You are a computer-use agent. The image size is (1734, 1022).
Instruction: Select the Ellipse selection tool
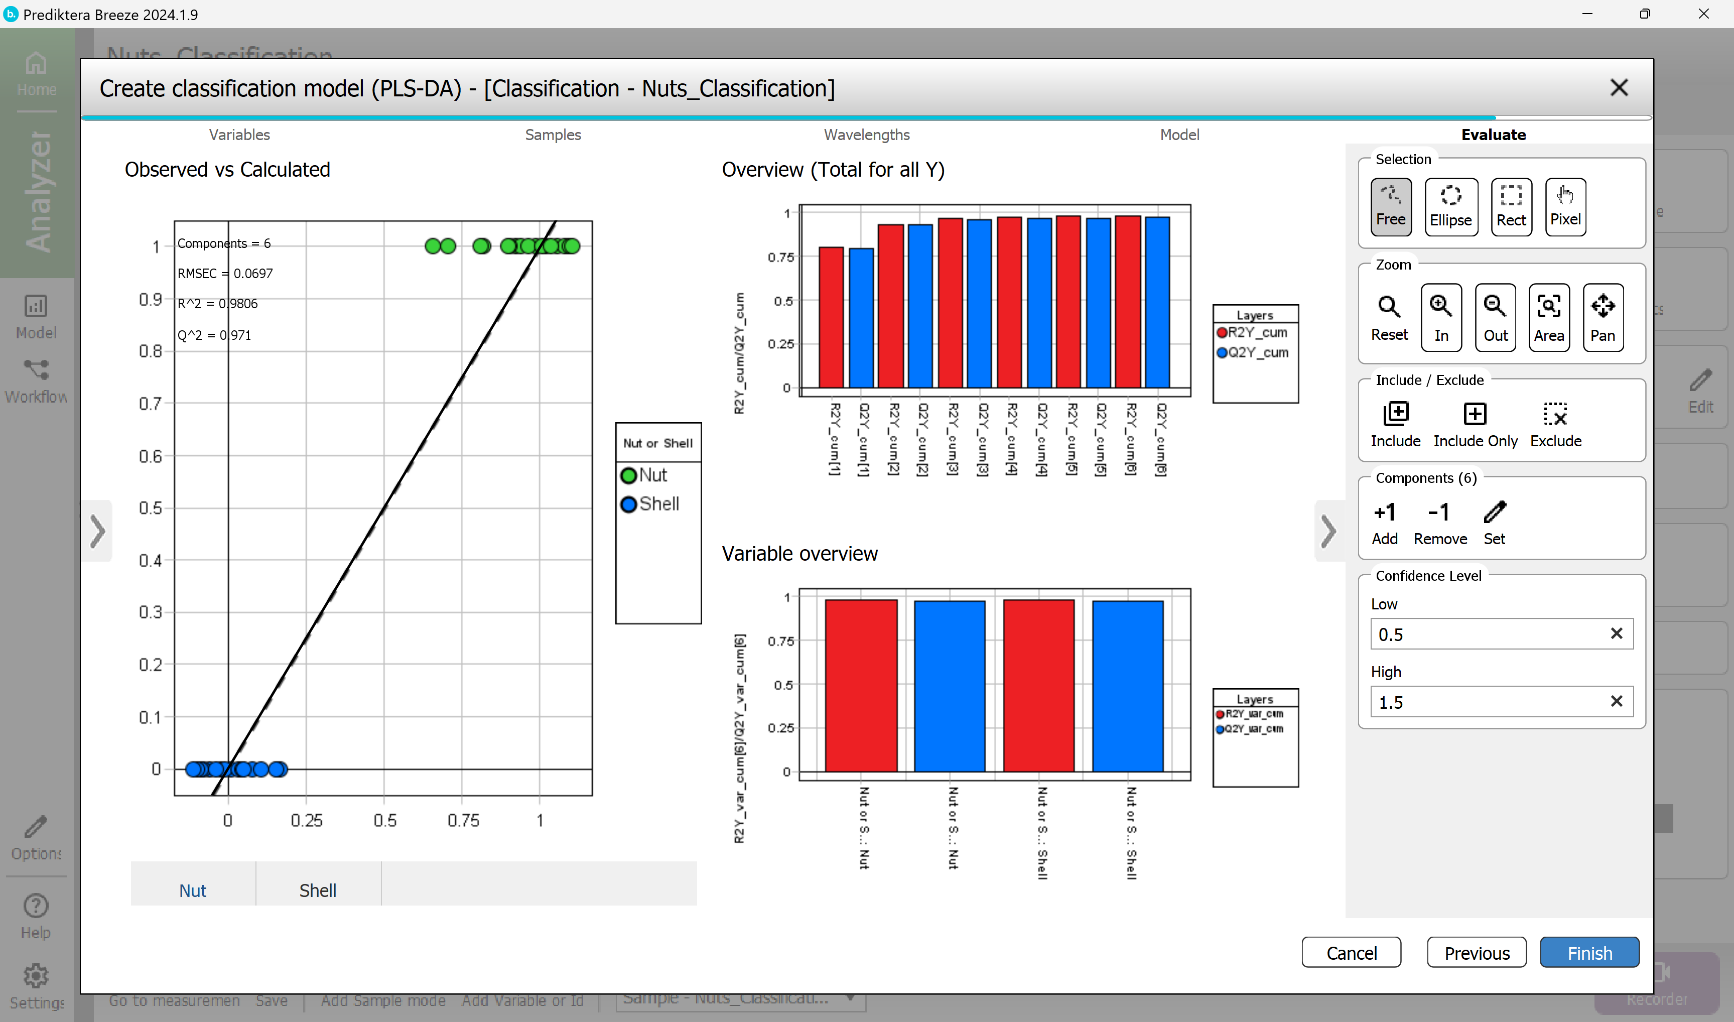[x=1450, y=207]
